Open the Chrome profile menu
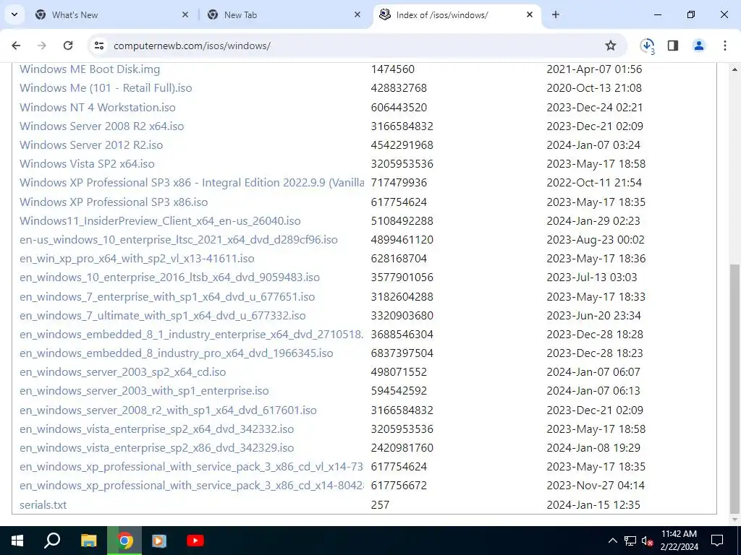The image size is (741, 555). (x=699, y=46)
